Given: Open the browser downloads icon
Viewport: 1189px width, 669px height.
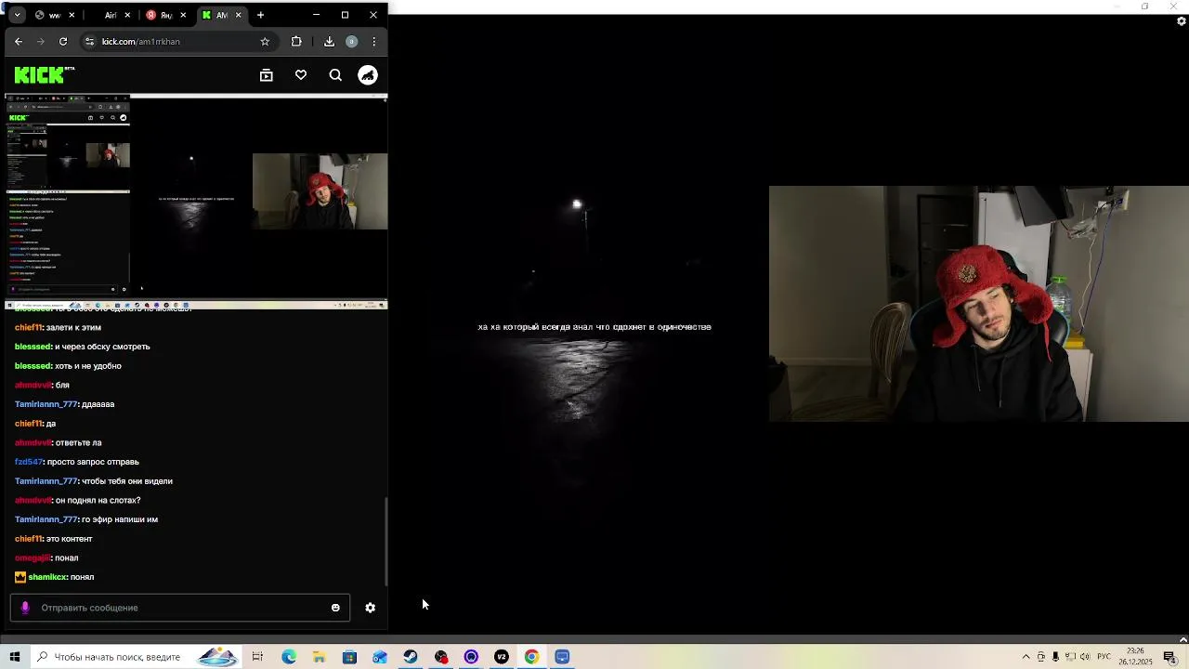Looking at the screenshot, I should coord(329,41).
